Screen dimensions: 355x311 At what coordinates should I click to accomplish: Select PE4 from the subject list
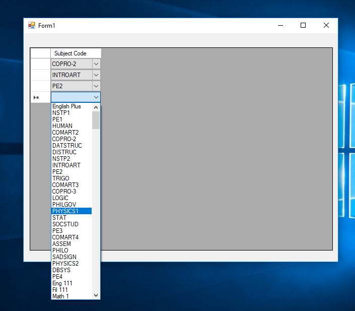(72, 277)
